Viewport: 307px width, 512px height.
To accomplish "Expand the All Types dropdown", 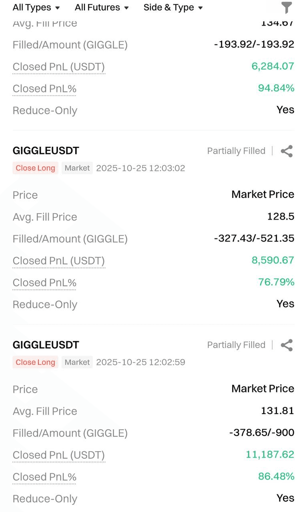I will click(36, 8).
